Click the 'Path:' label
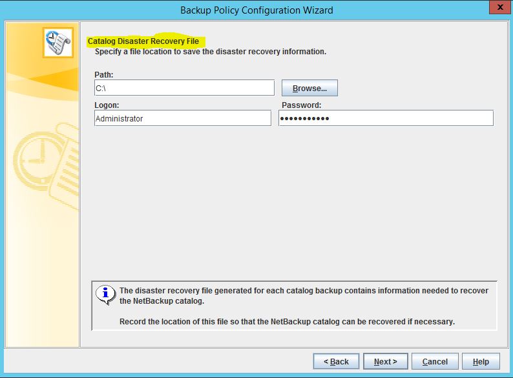Screen dimensions: 513x378 [104, 74]
